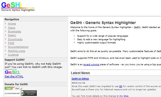The image size is (161, 97).
Task: Open the Examples navigation link
Action: coord(14,32)
